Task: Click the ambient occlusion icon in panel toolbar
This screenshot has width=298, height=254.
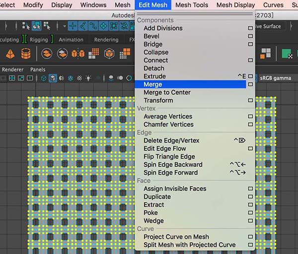Action: [120, 78]
